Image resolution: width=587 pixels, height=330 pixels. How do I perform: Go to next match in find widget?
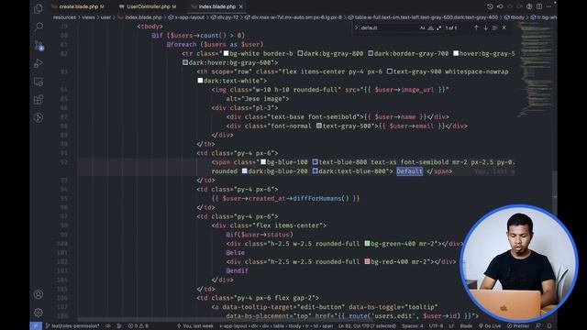(x=485, y=27)
